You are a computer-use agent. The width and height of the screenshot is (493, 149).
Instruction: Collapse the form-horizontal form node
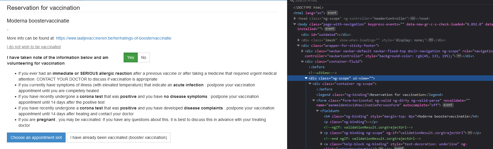click(x=314, y=100)
